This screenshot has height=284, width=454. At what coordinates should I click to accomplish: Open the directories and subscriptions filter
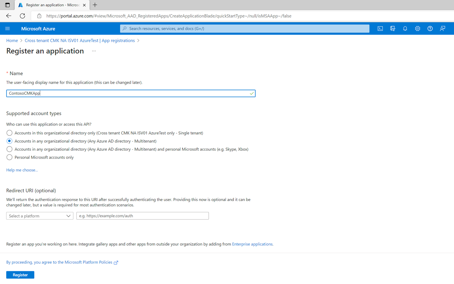[393, 28]
